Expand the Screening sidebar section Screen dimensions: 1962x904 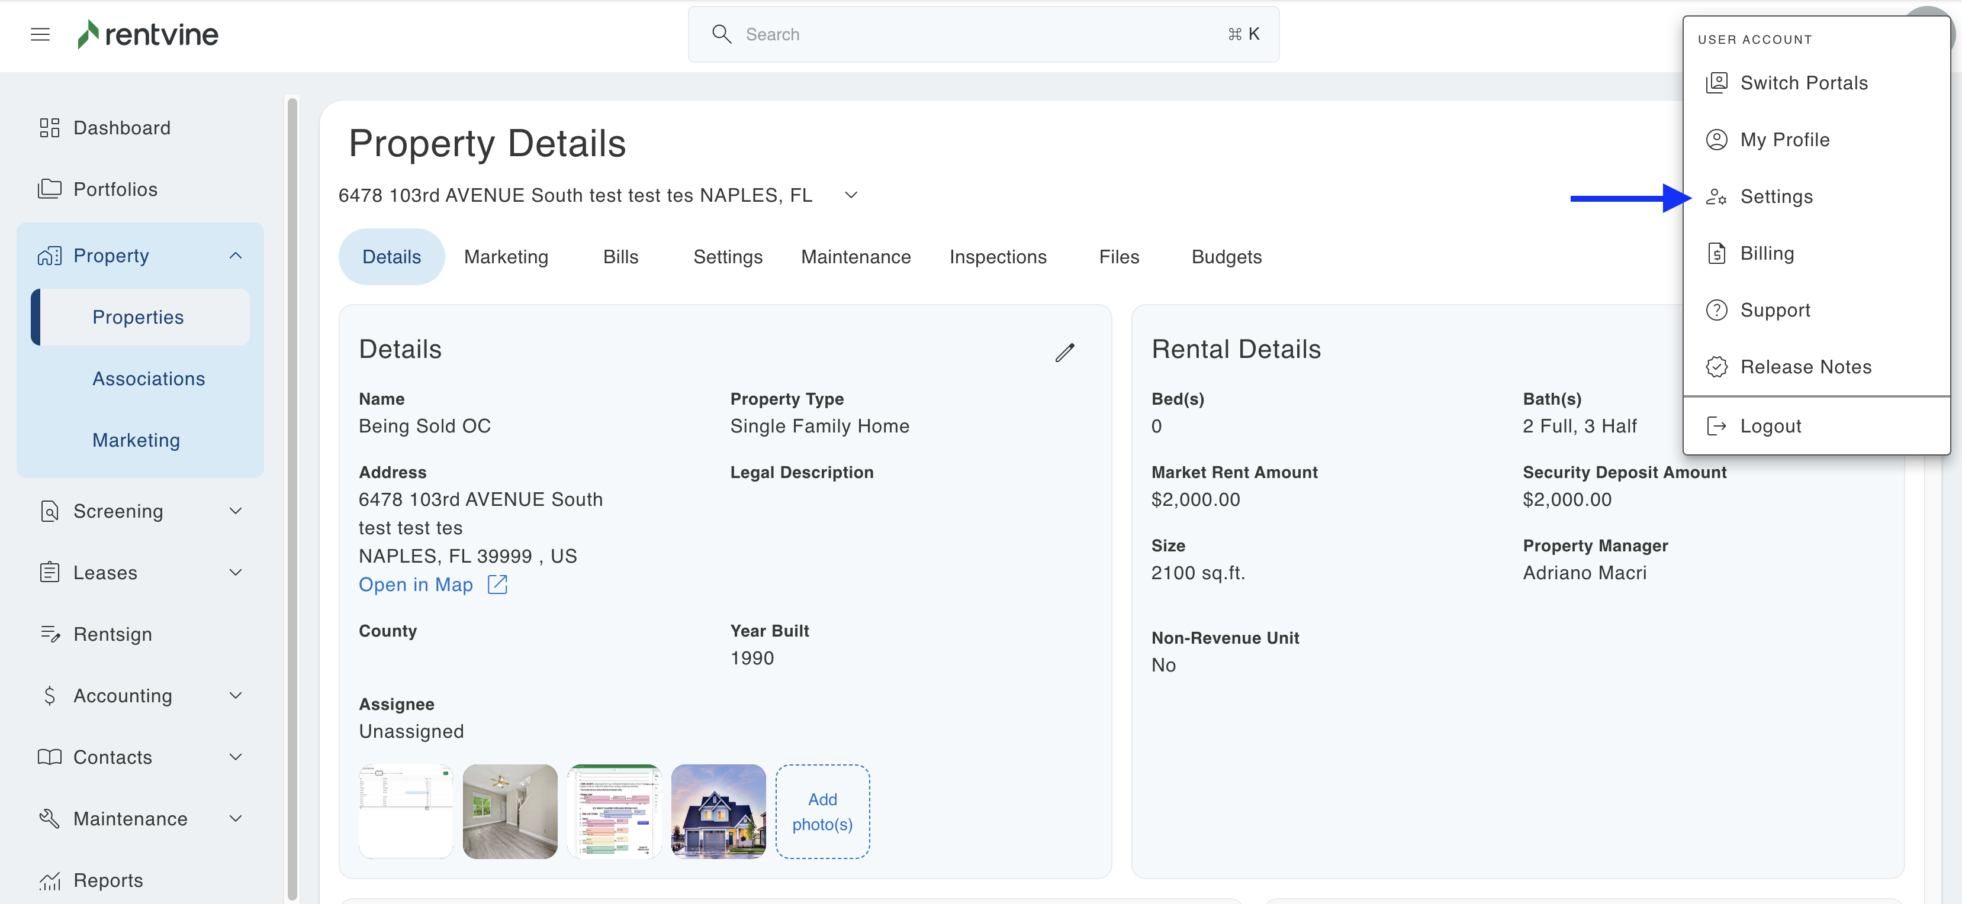pos(236,511)
